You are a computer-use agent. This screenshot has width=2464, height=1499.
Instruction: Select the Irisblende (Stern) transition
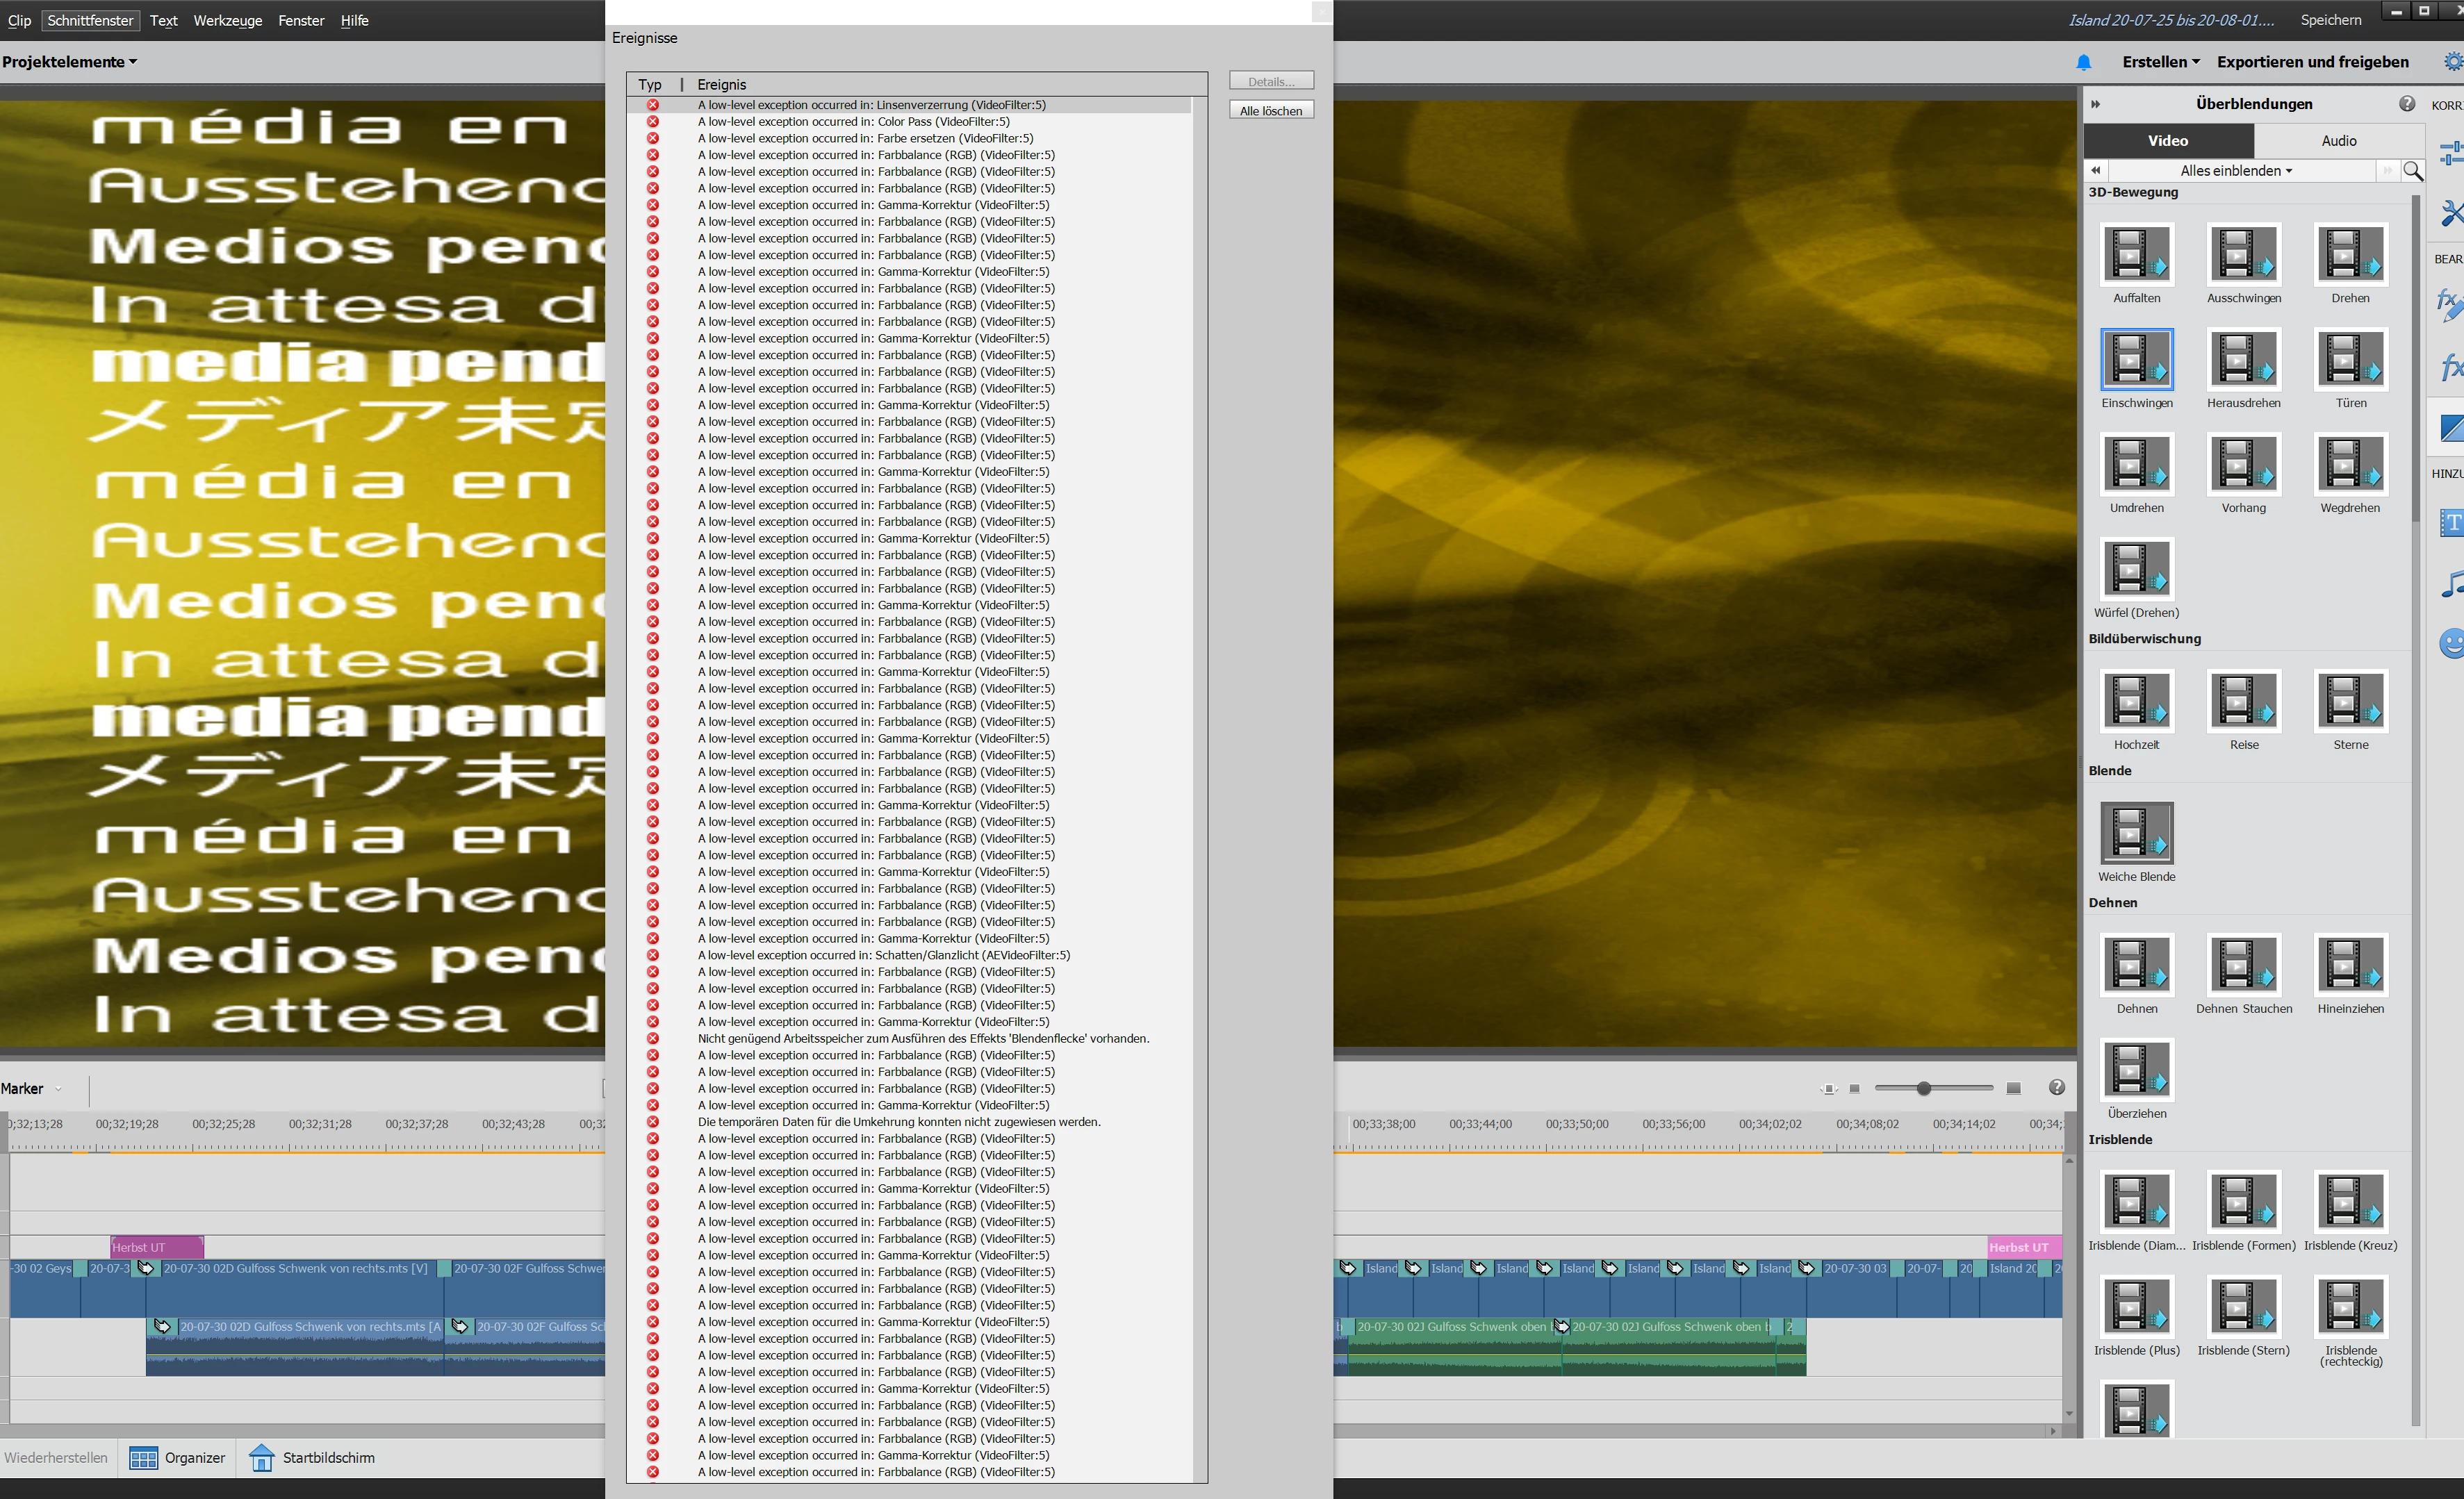[x=2243, y=1306]
